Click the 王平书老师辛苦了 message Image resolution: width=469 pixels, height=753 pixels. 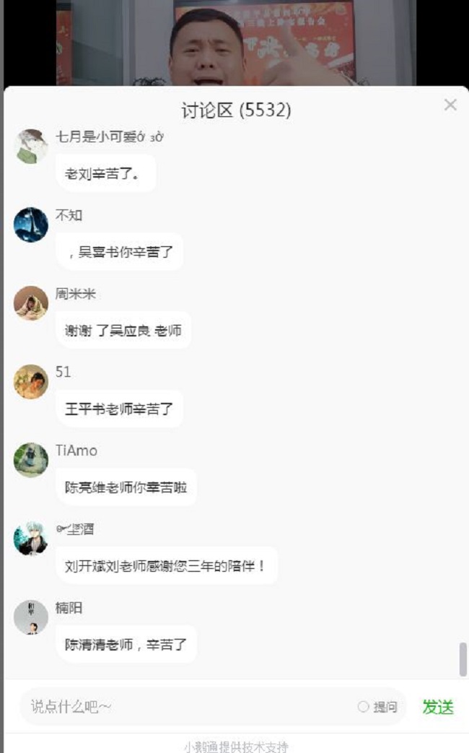[x=119, y=409]
